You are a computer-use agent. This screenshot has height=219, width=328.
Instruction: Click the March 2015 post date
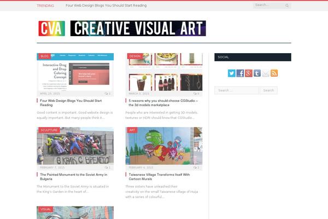(139, 94)
